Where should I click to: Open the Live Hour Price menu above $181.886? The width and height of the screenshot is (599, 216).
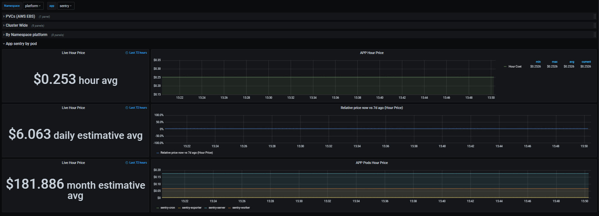click(73, 163)
